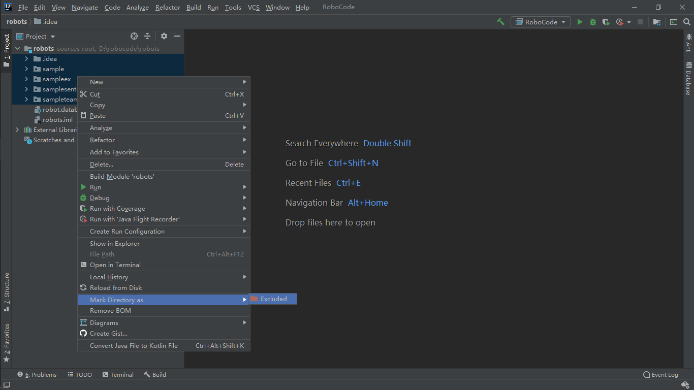Viewport: 694px width, 390px height.
Task: Toggle the 1: Project side tab
Action: point(6,51)
